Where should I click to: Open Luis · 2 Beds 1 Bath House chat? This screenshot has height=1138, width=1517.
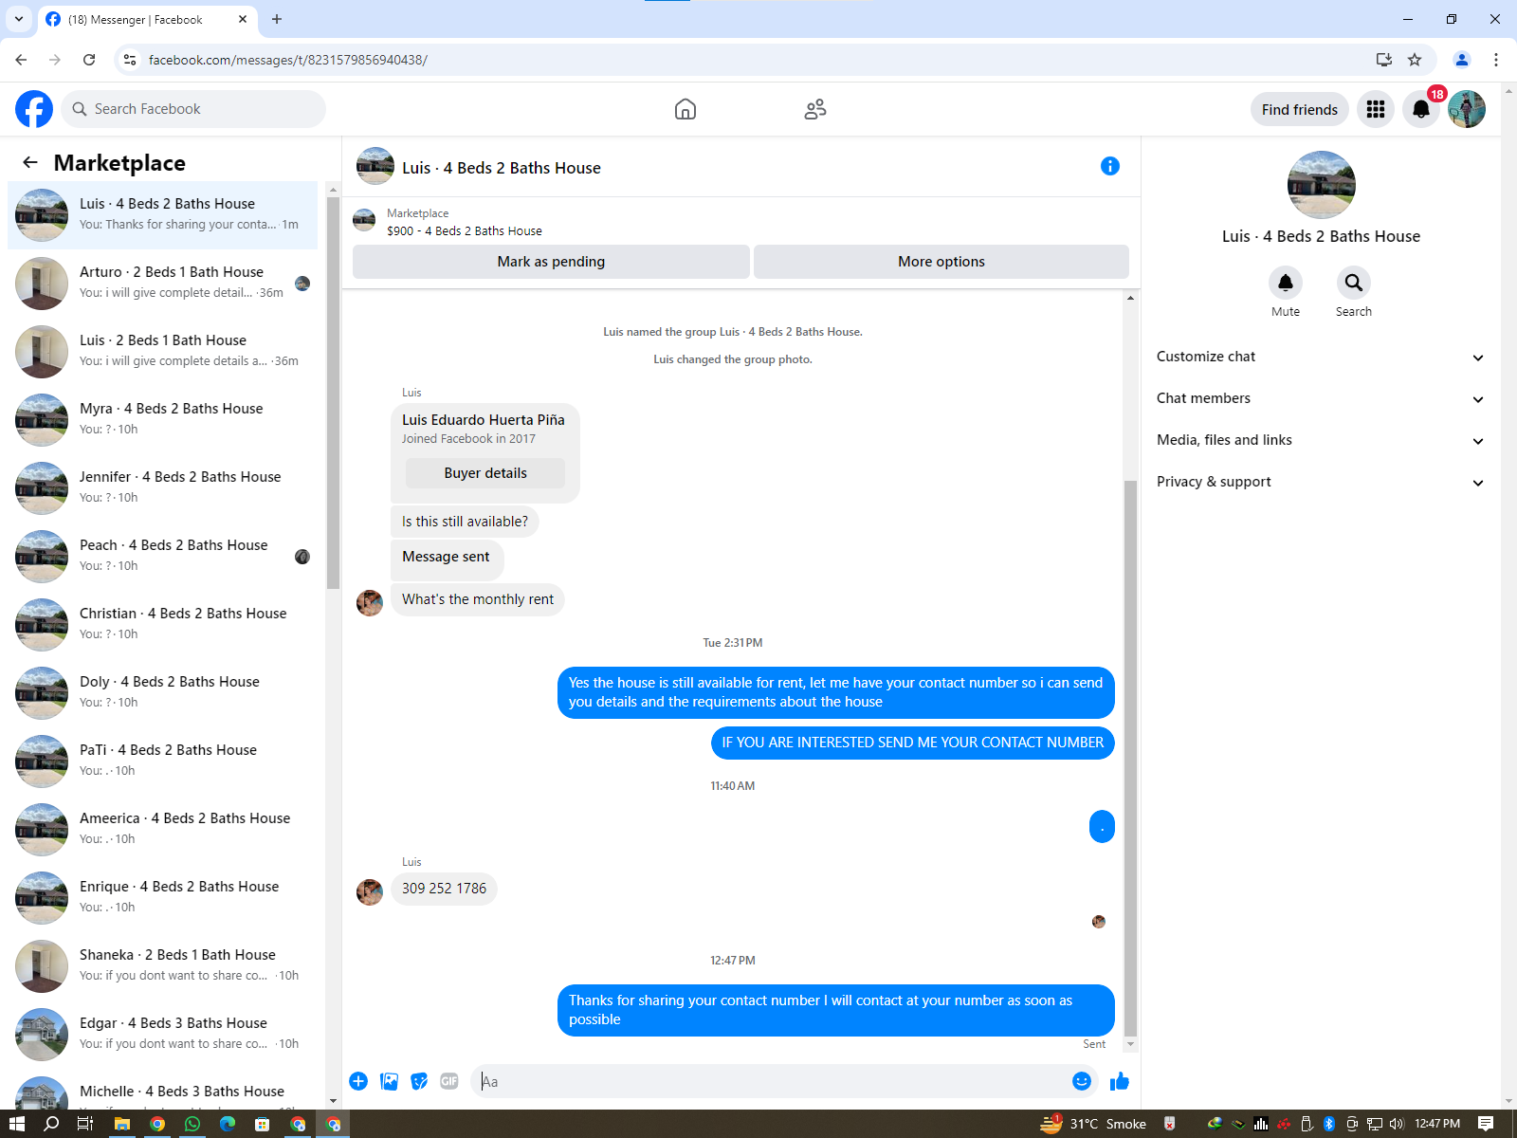(x=163, y=352)
